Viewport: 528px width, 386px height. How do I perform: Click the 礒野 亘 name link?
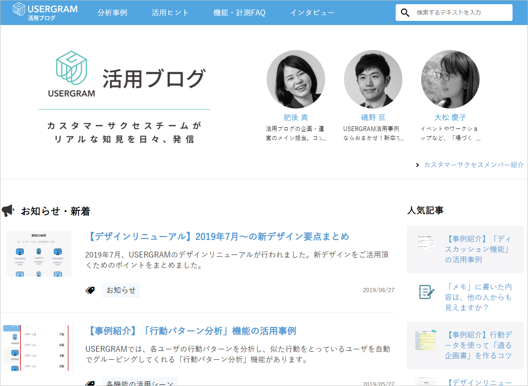click(x=373, y=117)
